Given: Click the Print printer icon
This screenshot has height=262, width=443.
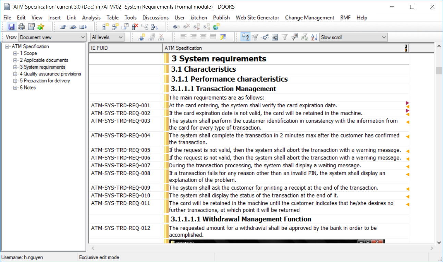Looking at the screenshot, I should [x=21, y=26].
